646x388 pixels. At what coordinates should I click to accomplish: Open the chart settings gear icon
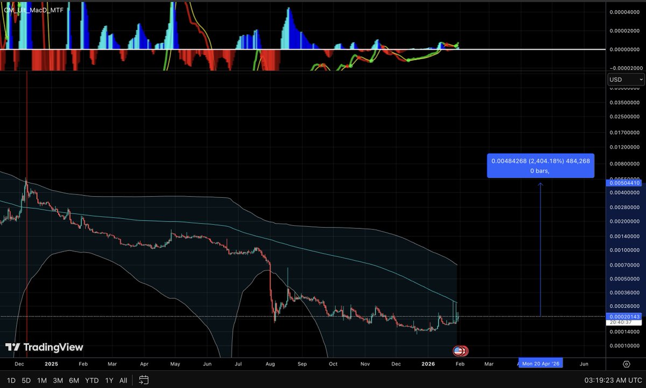[626, 364]
